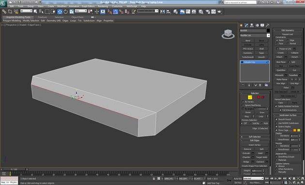Toggle Delete Isolated Vertices checkbox

(276, 106)
